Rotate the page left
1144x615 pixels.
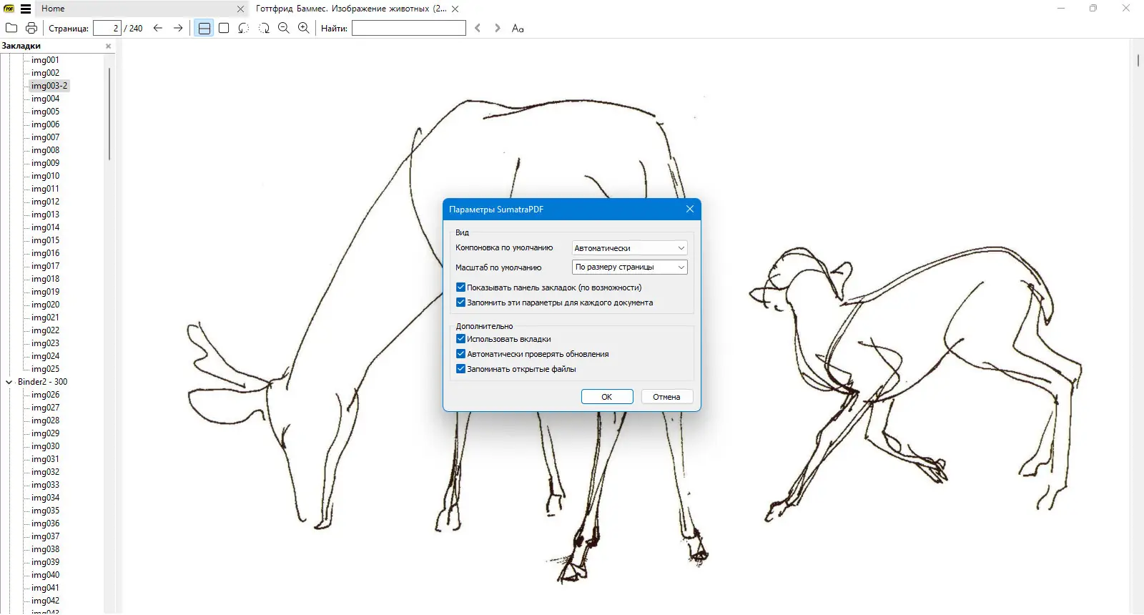pos(244,28)
